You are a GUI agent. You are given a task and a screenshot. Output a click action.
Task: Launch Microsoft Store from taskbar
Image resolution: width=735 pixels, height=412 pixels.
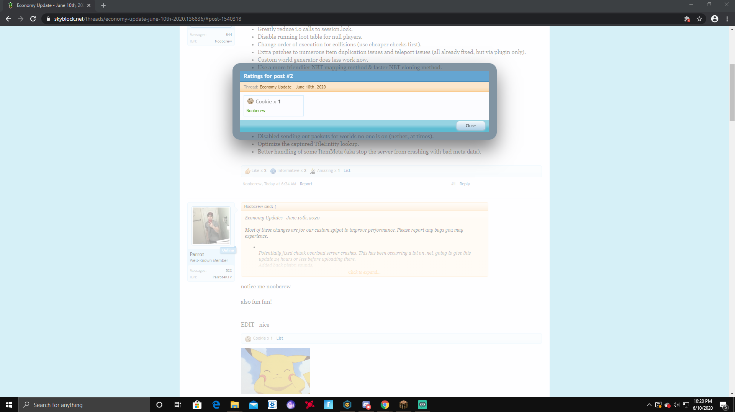coord(197,405)
